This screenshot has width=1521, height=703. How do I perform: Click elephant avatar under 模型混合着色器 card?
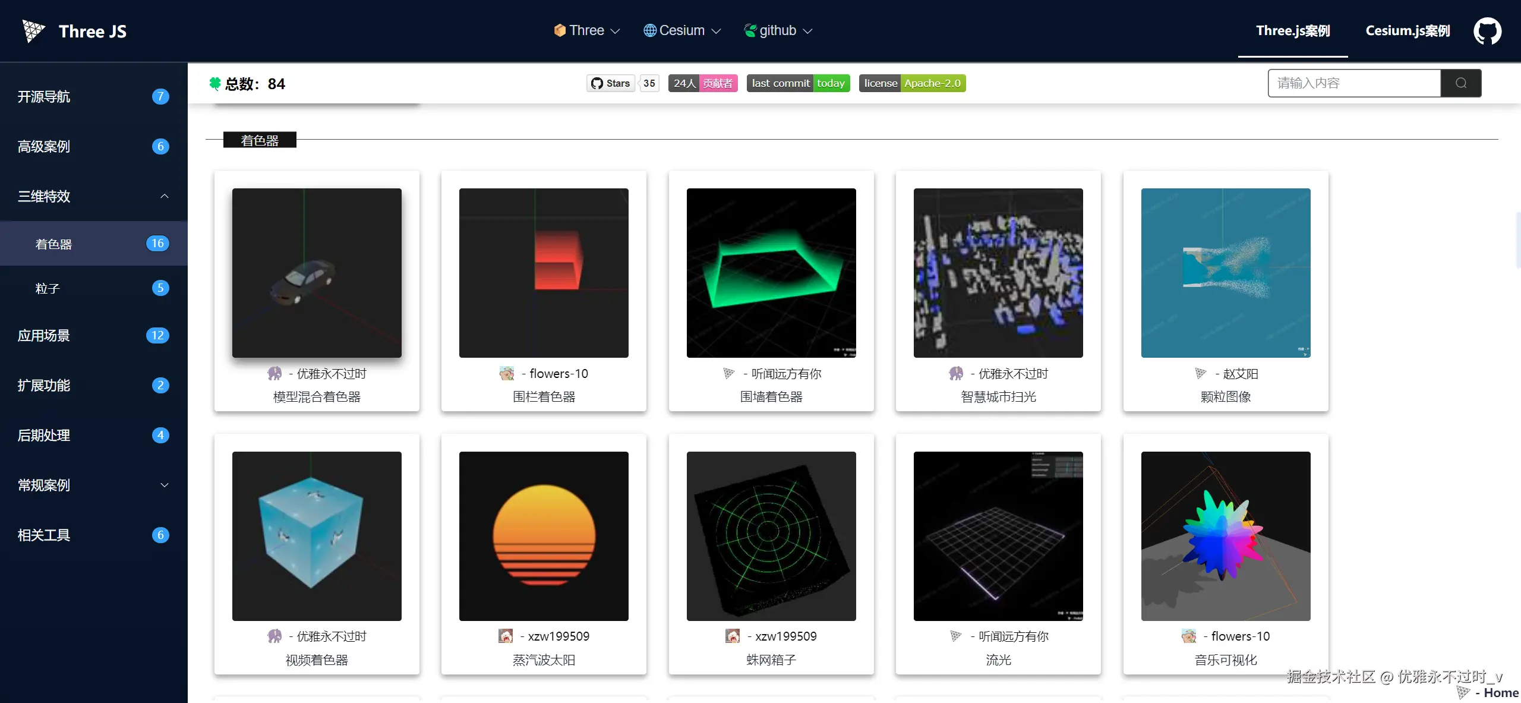point(274,373)
